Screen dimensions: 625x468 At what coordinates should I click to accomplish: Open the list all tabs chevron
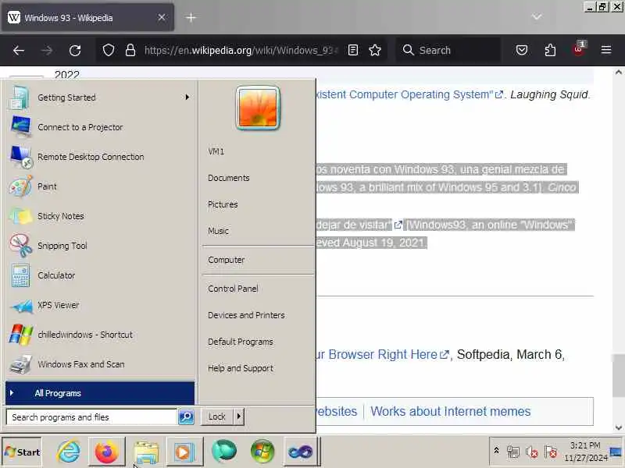tap(537, 16)
